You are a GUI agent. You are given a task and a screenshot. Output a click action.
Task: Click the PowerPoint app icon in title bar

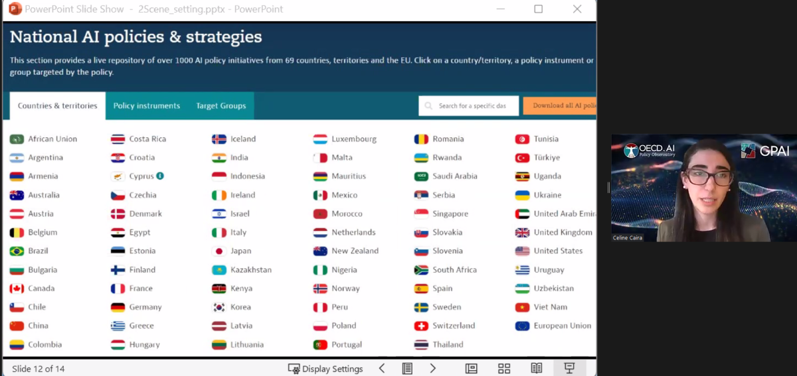pyautogui.click(x=15, y=9)
